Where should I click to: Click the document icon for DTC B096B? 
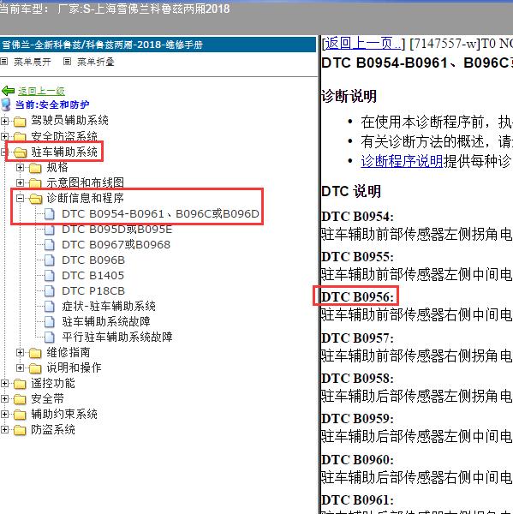click(x=50, y=260)
